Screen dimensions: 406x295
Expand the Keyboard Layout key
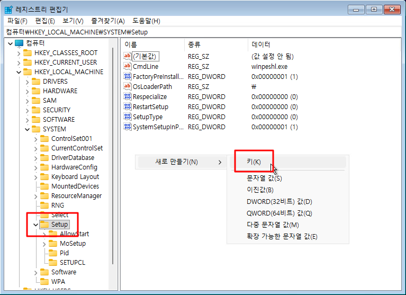pos(36,177)
